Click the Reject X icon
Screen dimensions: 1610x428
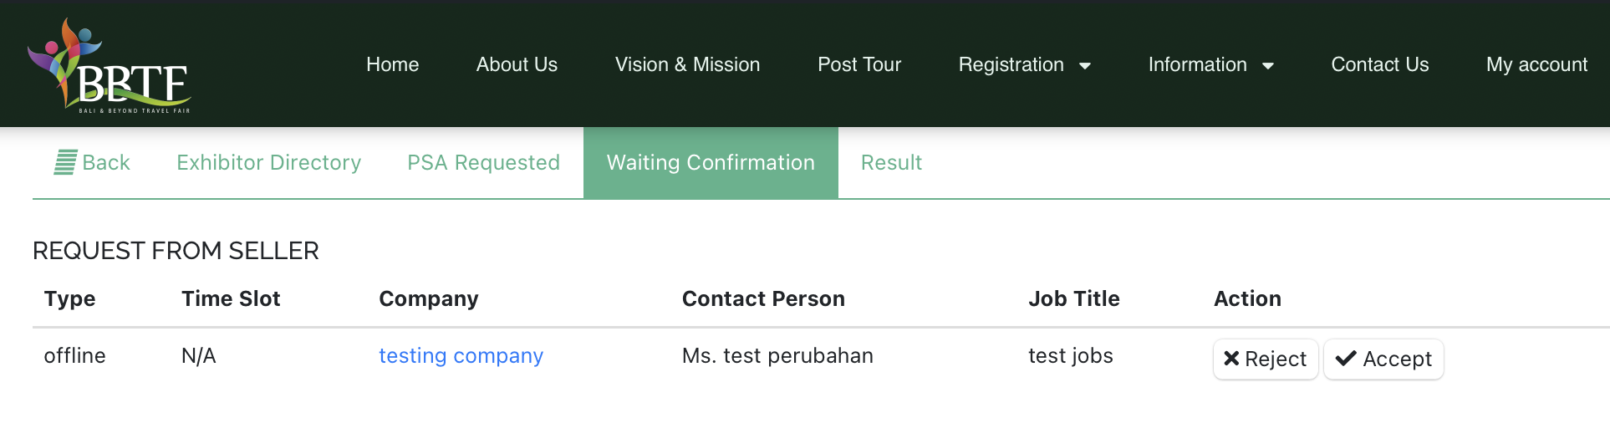[1230, 359]
